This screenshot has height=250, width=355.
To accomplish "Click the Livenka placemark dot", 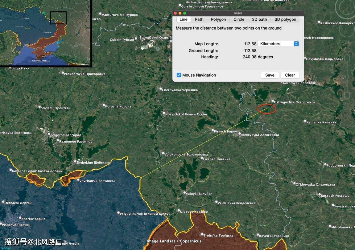I will tap(202, 158).
